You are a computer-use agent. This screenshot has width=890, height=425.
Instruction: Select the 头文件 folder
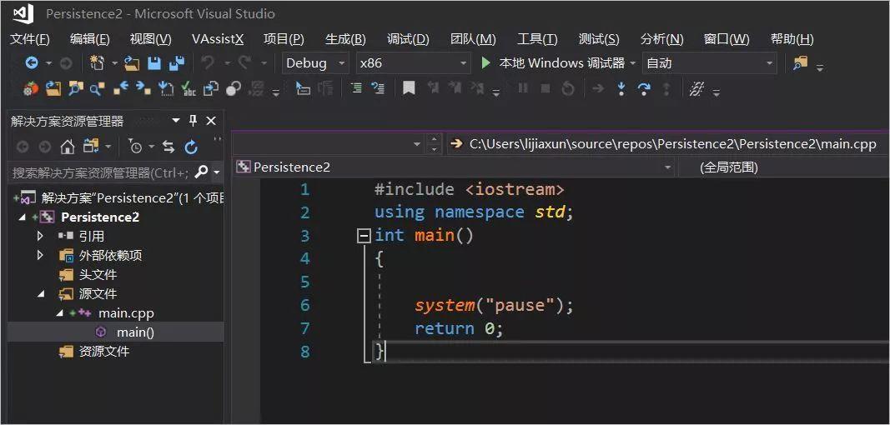[98, 275]
